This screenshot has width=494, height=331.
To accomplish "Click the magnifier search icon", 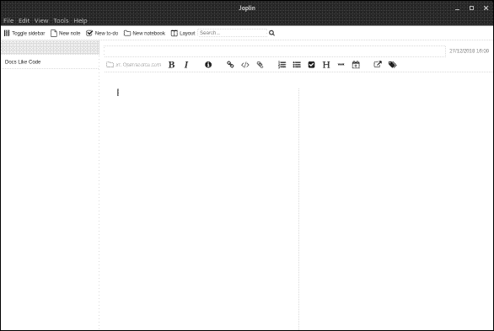I will 272,33.
